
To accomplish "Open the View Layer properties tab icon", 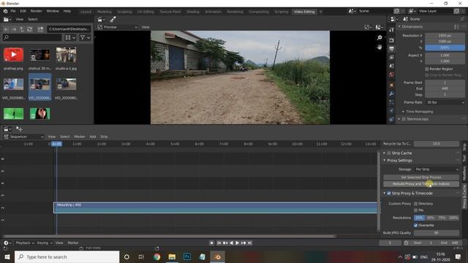I will coord(391,57).
